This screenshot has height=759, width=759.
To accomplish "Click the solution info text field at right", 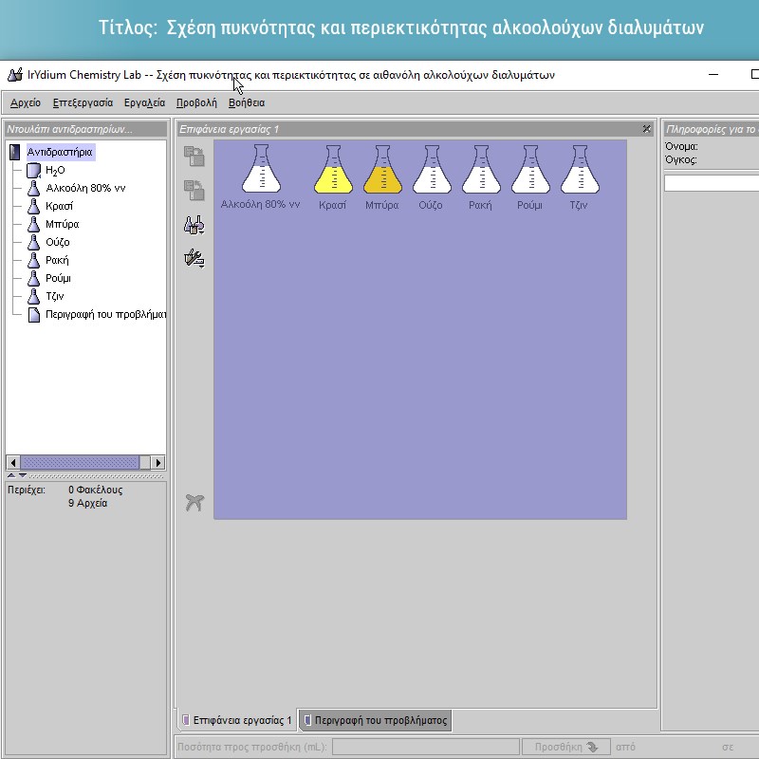I will coord(712,183).
